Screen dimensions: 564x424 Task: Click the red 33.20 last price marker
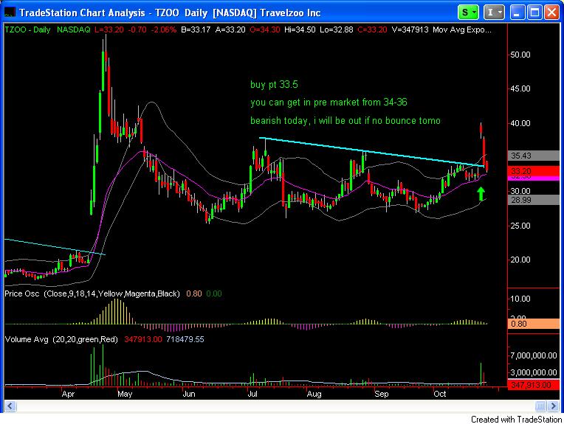(x=534, y=170)
